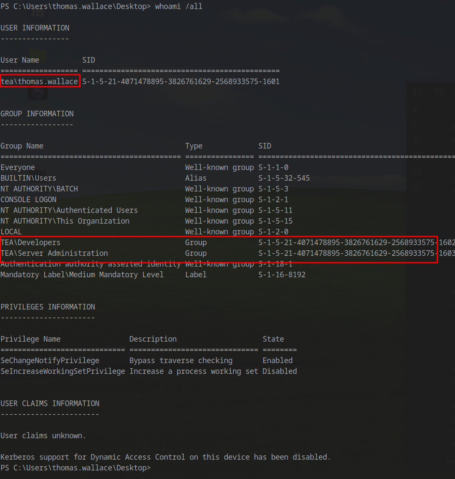Screen dimensions: 455x479
Task: Select the TEA\Server Administration group name
Action: [x=54, y=253]
